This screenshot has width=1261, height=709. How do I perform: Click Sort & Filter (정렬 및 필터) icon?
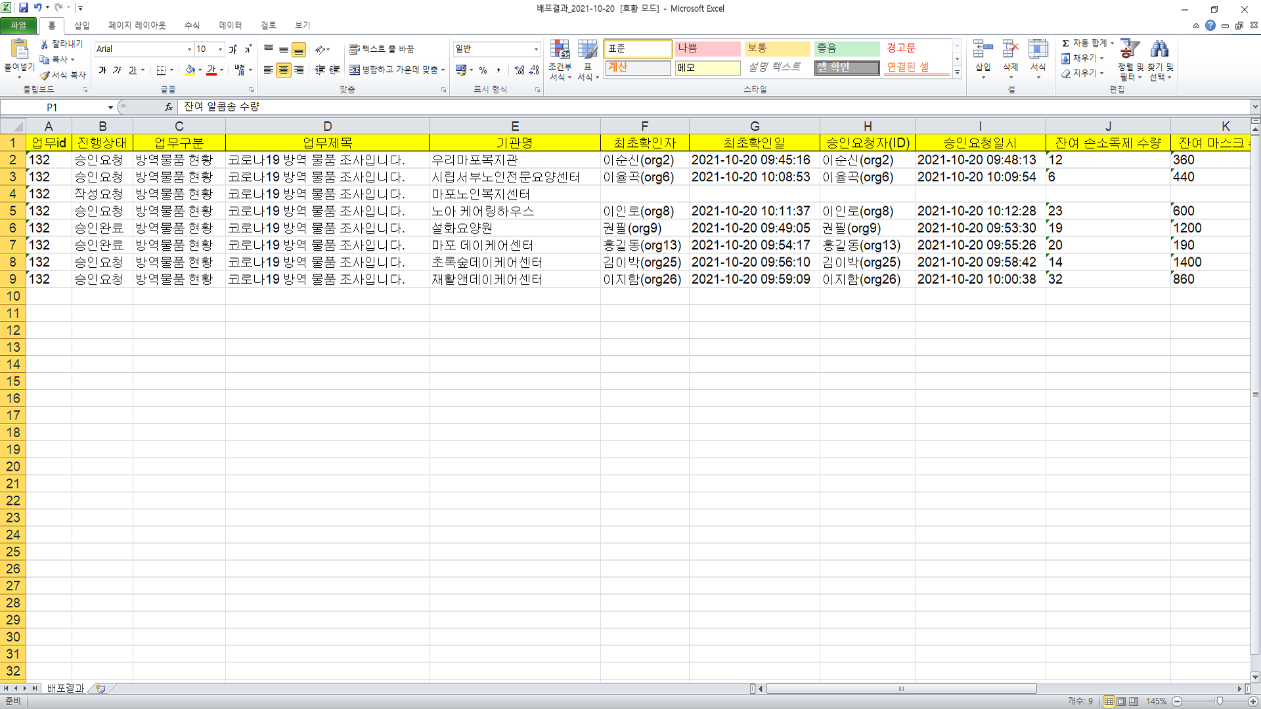1130,50
